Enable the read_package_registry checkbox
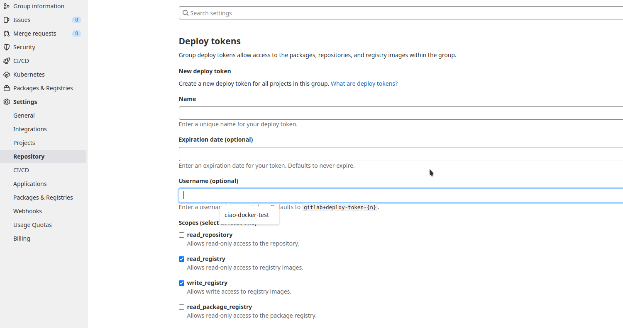 point(181,307)
